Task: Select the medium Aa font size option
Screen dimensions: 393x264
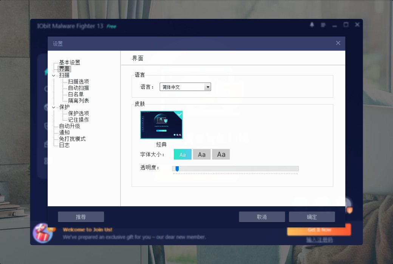Action: 201,154
